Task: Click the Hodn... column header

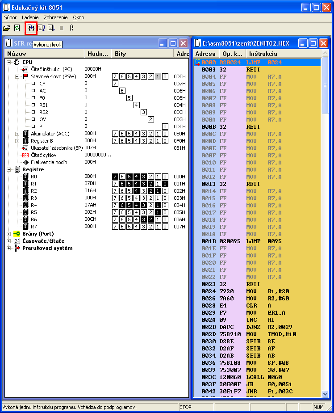Action: tap(98, 54)
